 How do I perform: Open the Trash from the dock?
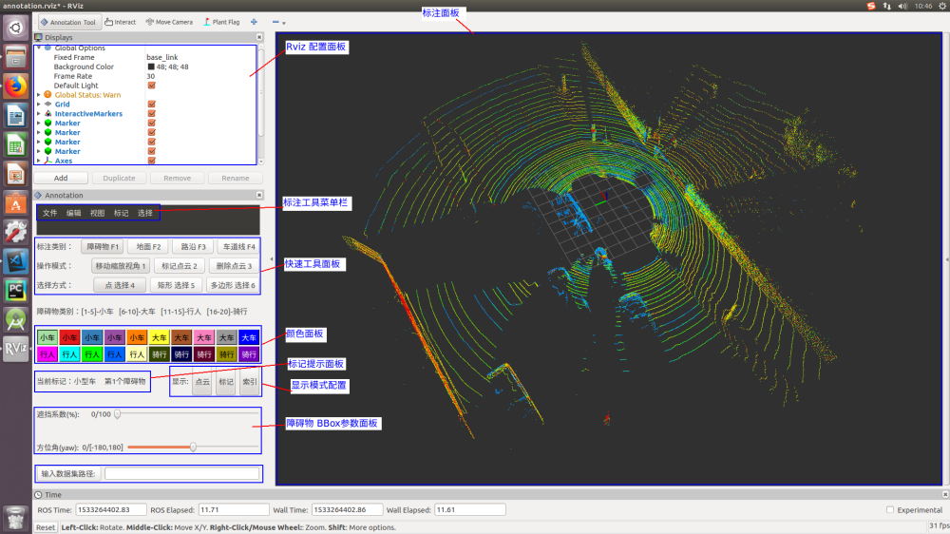pos(16,519)
